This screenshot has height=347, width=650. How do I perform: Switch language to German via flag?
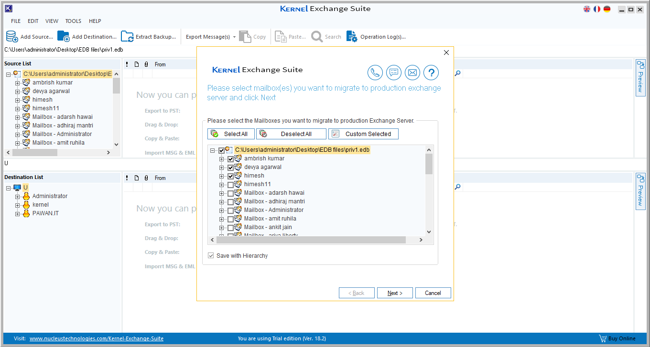click(x=607, y=9)
